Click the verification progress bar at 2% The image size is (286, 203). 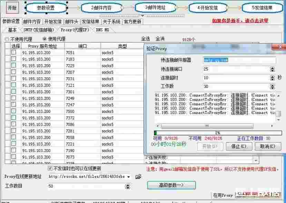tap(218, 133)
